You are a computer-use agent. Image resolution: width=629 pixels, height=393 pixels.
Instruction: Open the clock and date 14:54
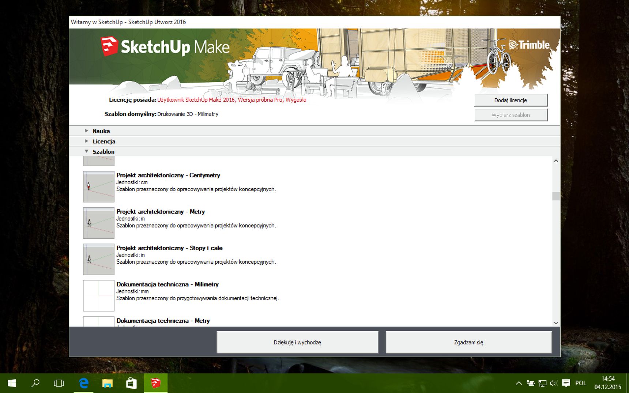(608, 383)
